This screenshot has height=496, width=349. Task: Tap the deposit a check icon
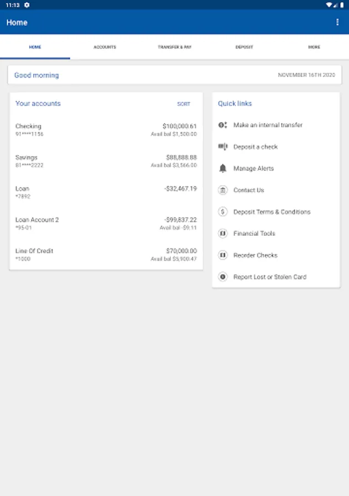tap(223, 147)
